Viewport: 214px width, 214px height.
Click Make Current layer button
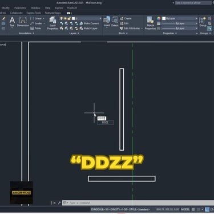[x=89, y=23]
